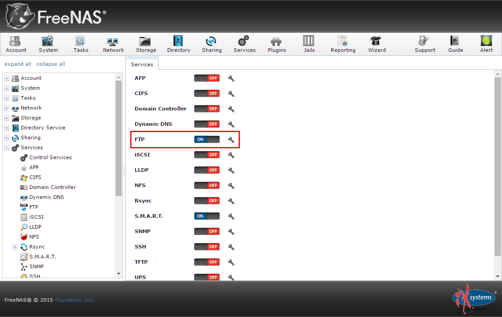
Task: Expand the System tree node
Action: click(x=6, y=88)
